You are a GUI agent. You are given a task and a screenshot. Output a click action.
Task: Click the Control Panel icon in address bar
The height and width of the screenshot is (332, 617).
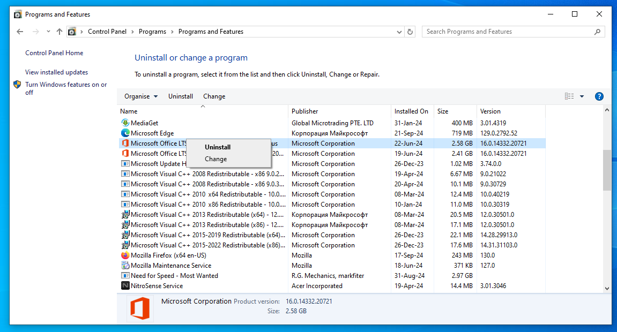click(72, 32)
